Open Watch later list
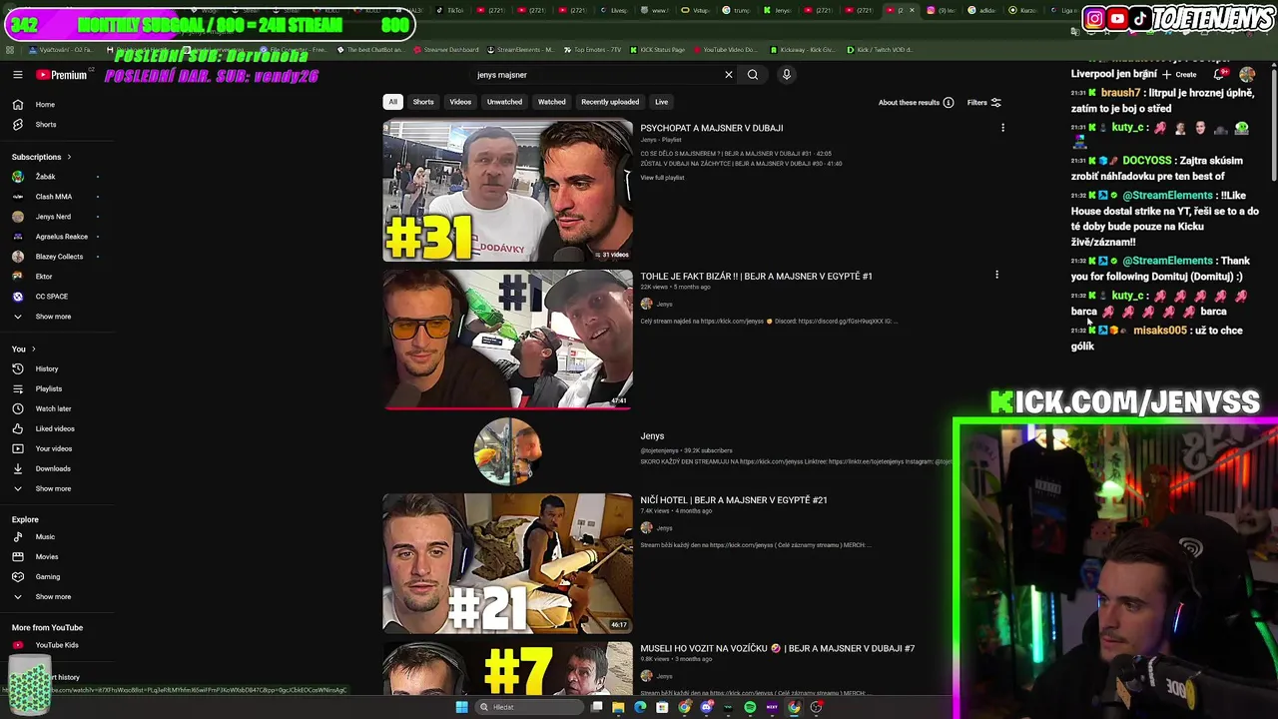This screenshot has width=1278, height=719. (53, 409)
